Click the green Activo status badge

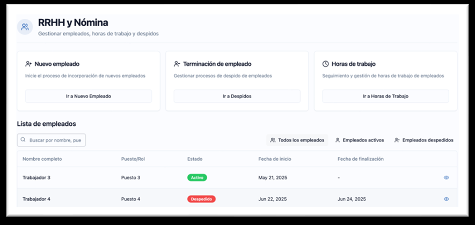197,177
